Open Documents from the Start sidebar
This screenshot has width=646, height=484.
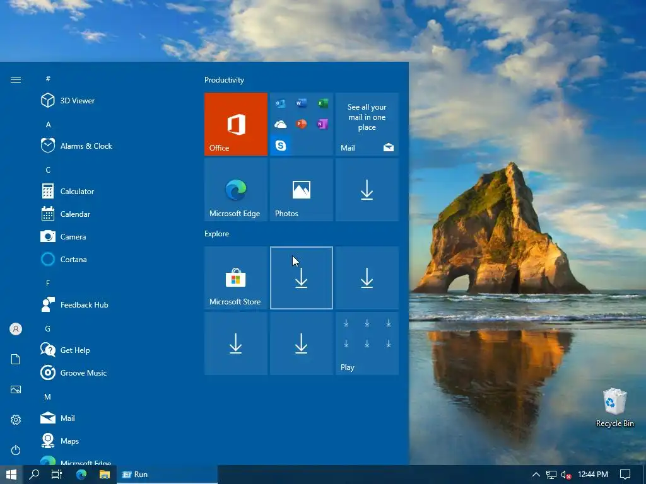point(16,359)
